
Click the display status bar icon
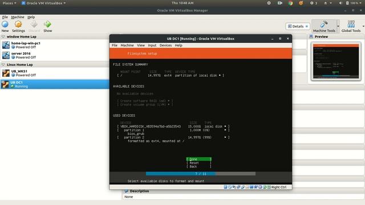pyautogui.click(x=252, y=187)
